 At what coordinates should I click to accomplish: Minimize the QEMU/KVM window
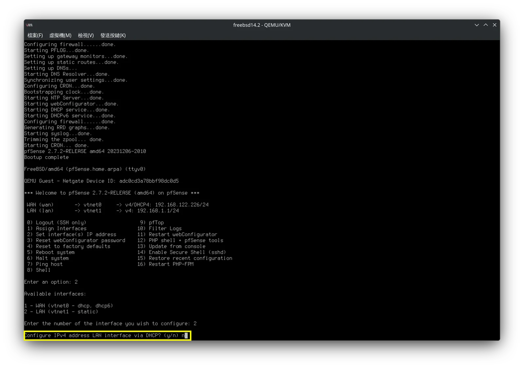[477, 25]
